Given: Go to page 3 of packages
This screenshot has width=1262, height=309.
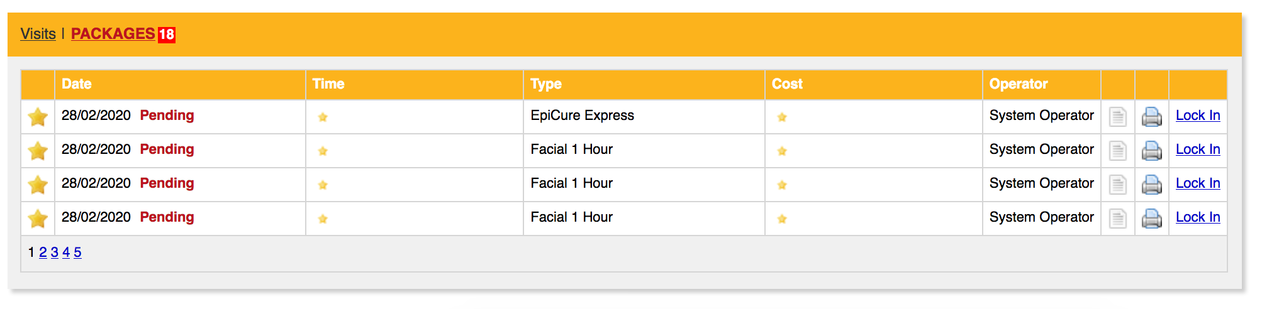Looking at the screenshot, I should 55,252.
